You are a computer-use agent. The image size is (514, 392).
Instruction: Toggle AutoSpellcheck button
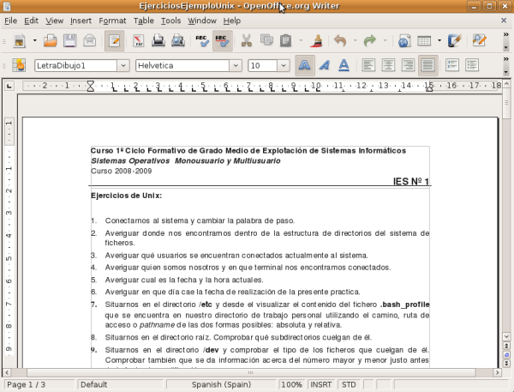tap(222, 40)
